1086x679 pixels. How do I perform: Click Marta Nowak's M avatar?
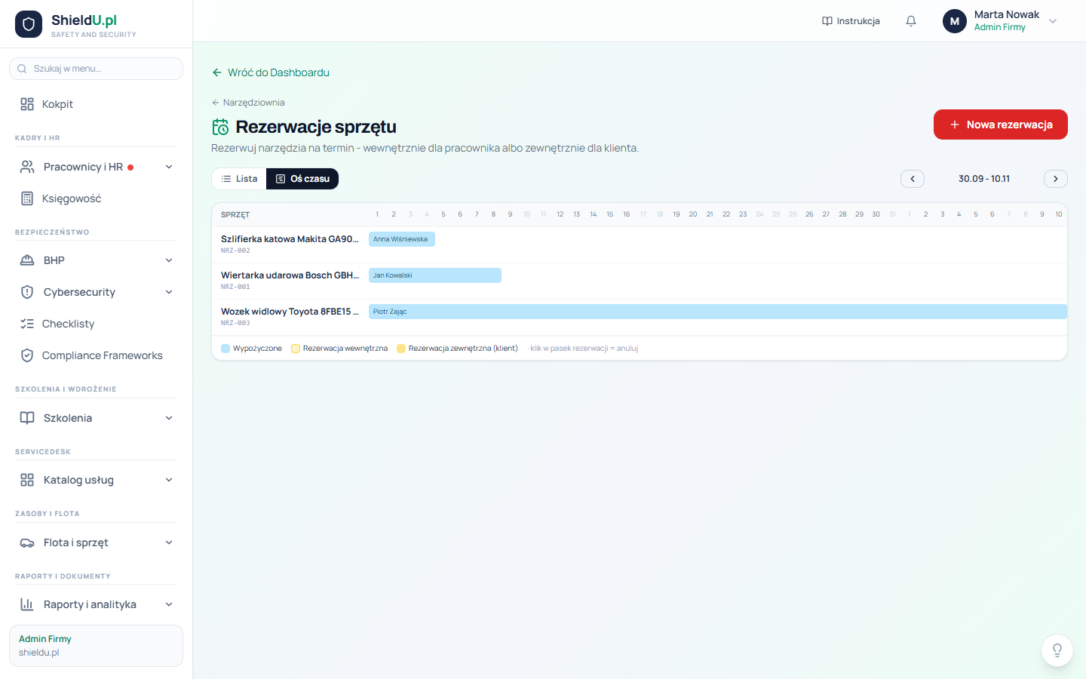[955, 21]
